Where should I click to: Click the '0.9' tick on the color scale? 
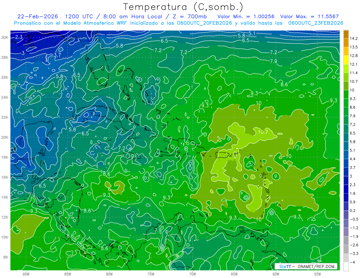click(352, 202)
